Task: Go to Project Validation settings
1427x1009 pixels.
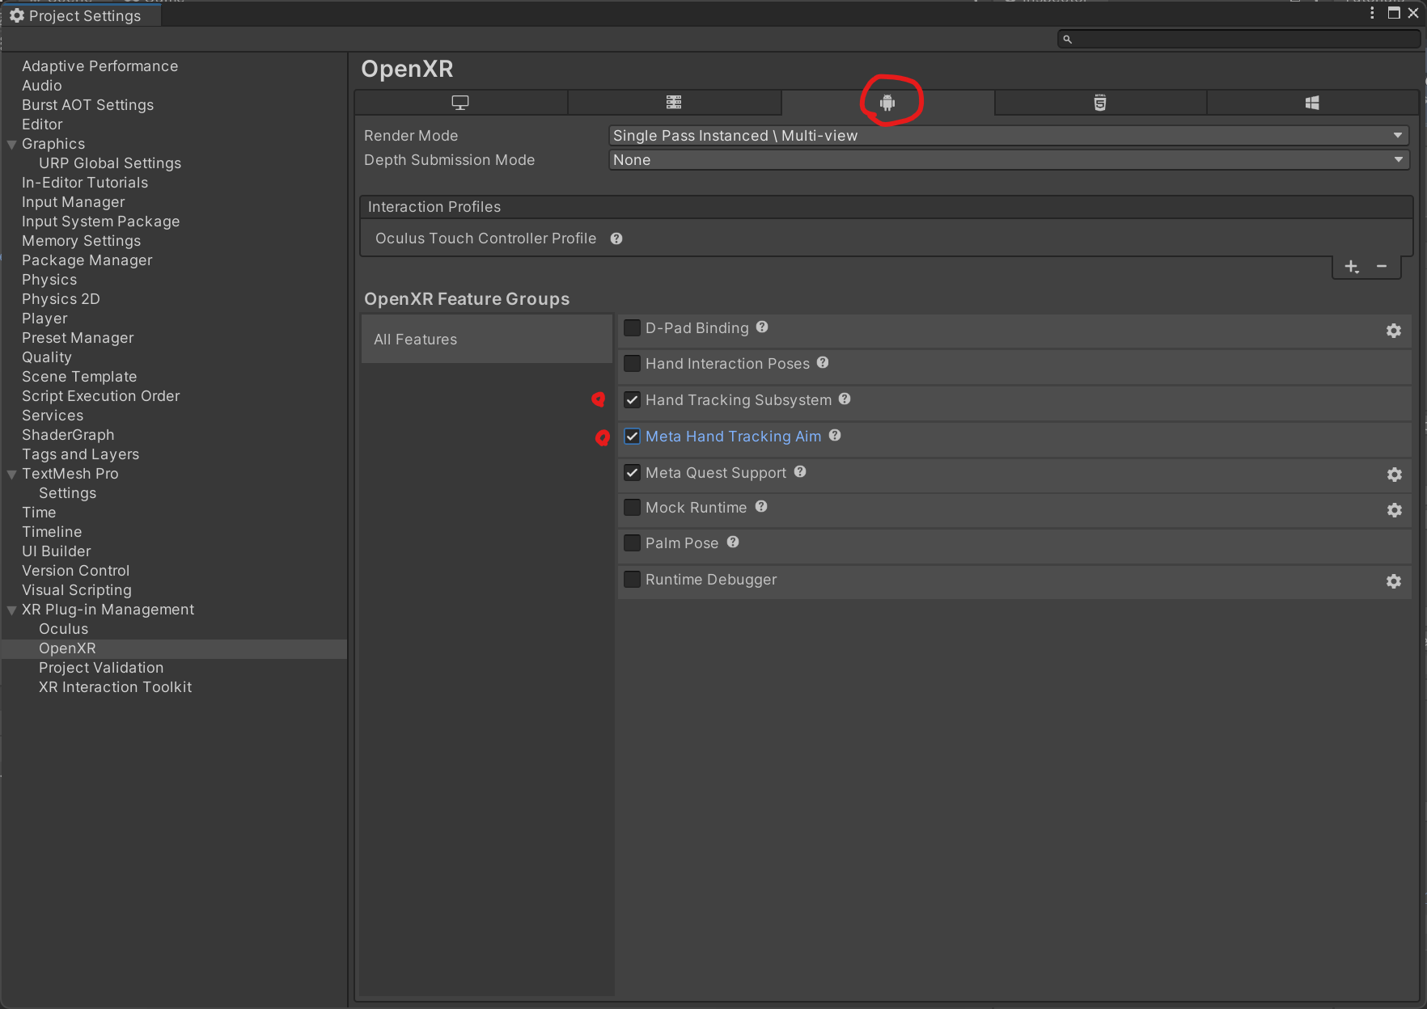Action: [x=101, y=668]
